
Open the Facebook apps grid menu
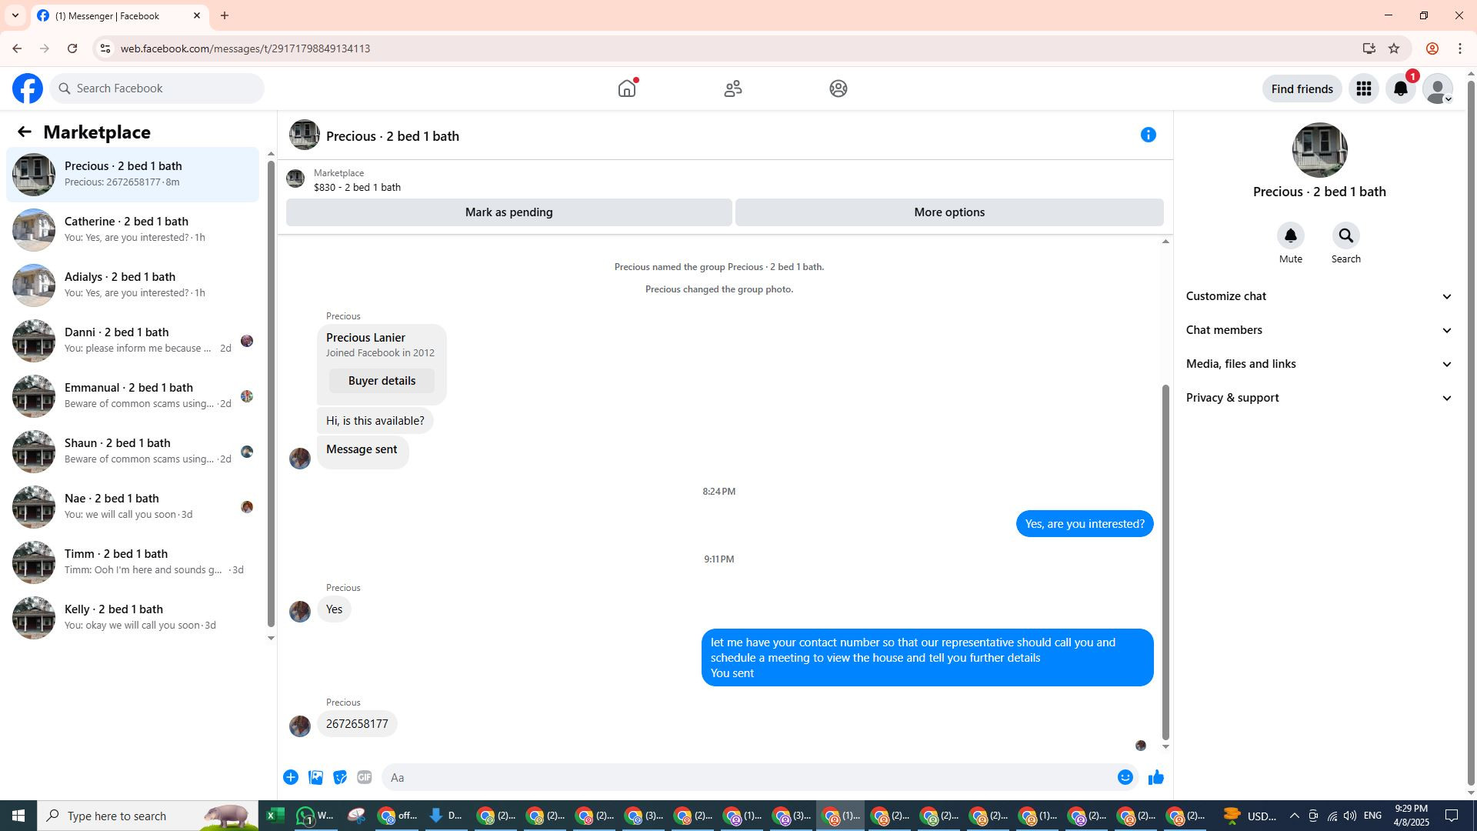point(1363,89)
